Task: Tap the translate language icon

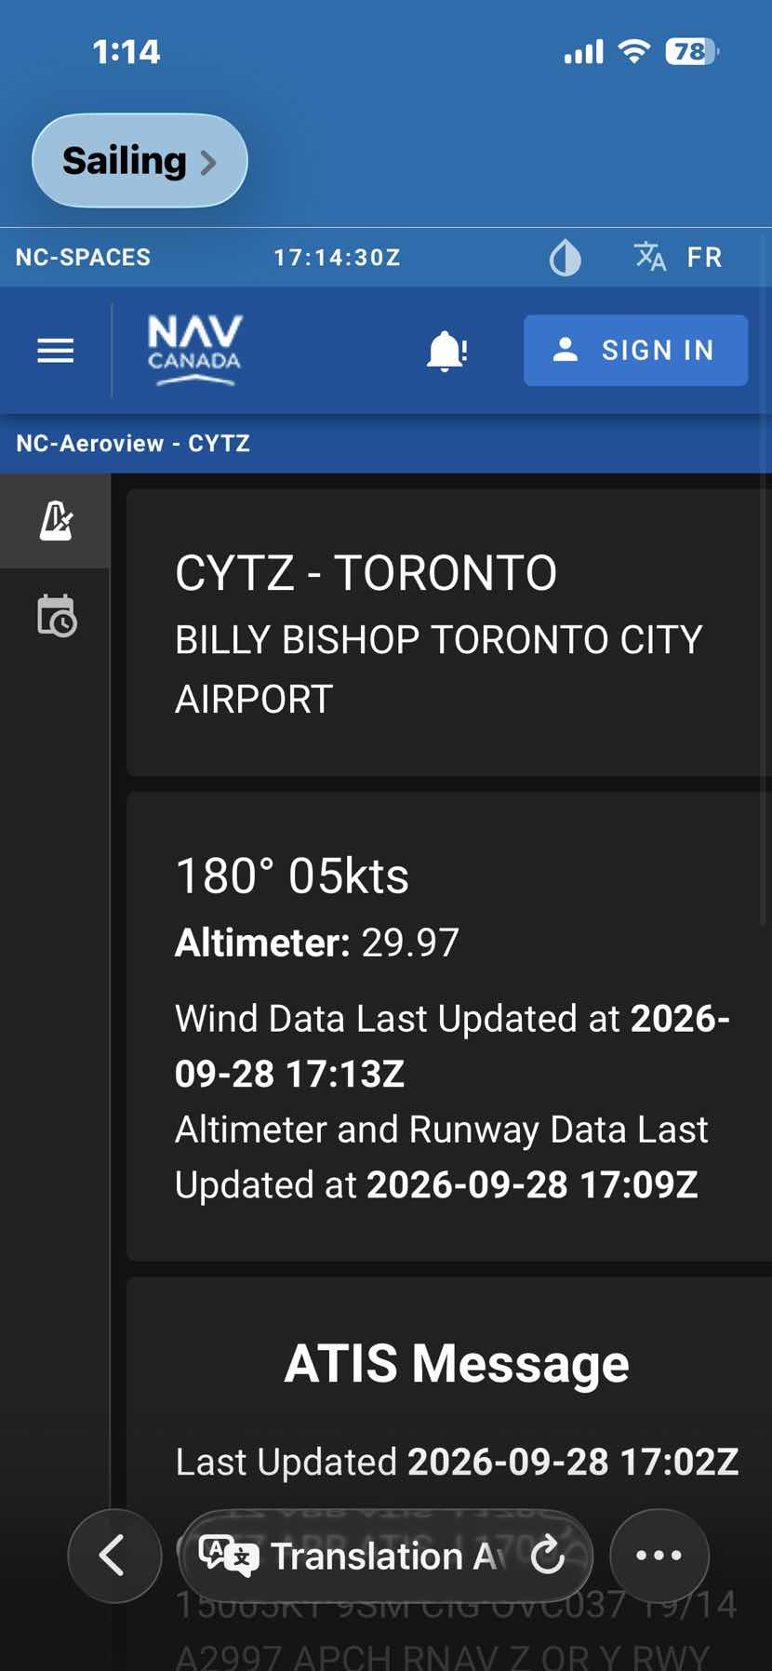Action: 650,257
